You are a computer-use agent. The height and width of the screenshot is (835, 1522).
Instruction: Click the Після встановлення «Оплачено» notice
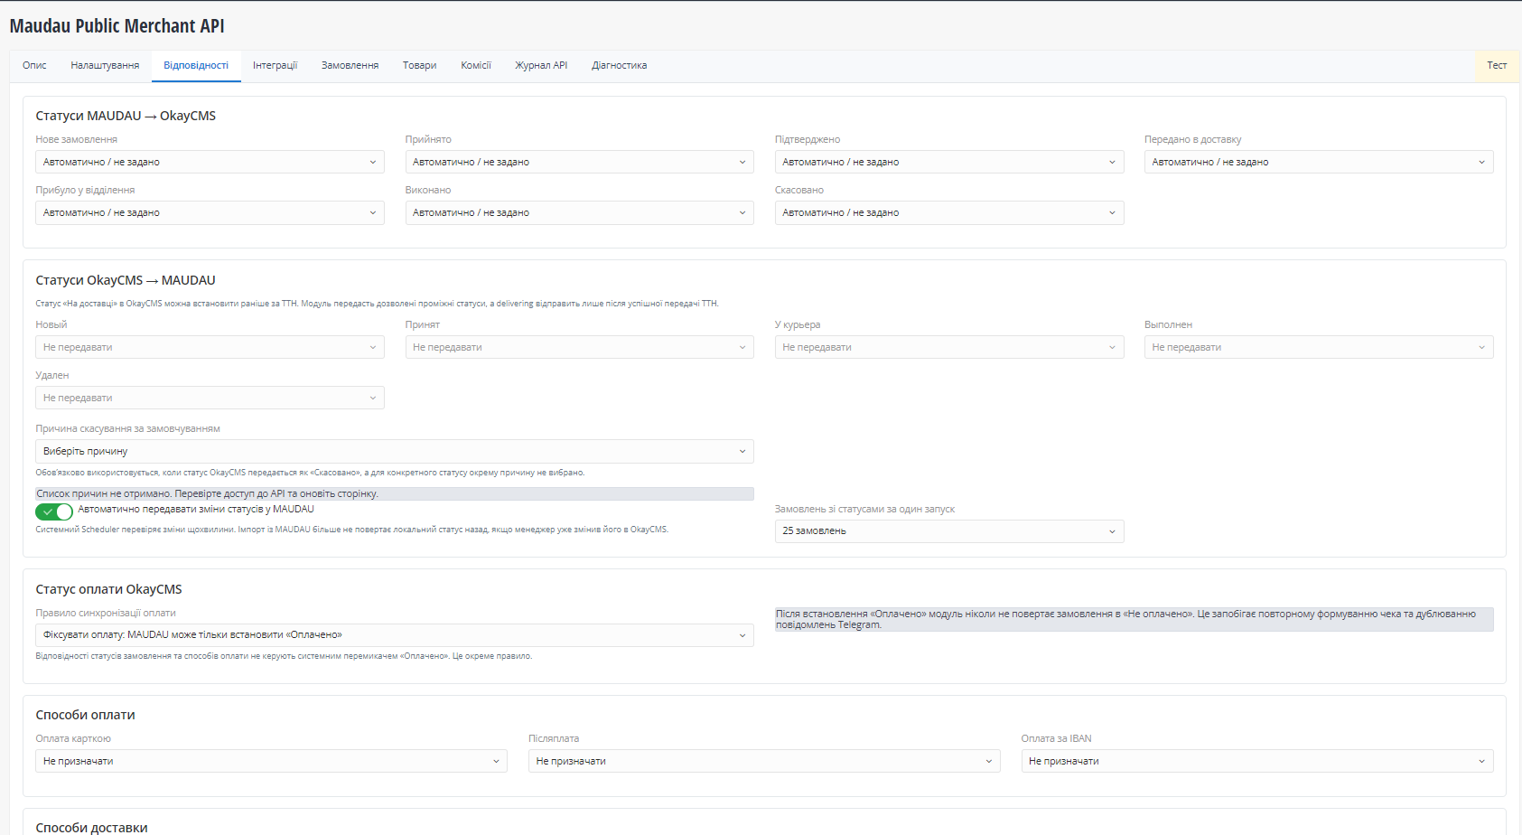(x=1134, y=619)
